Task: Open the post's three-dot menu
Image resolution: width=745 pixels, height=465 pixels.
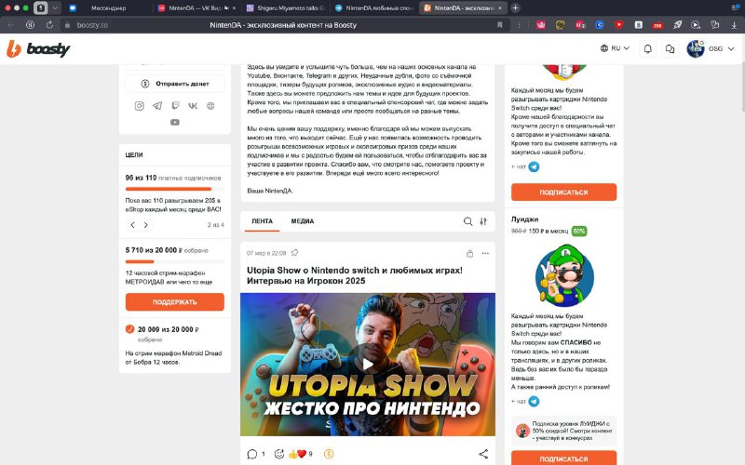Action: click(x=485, y=253)
